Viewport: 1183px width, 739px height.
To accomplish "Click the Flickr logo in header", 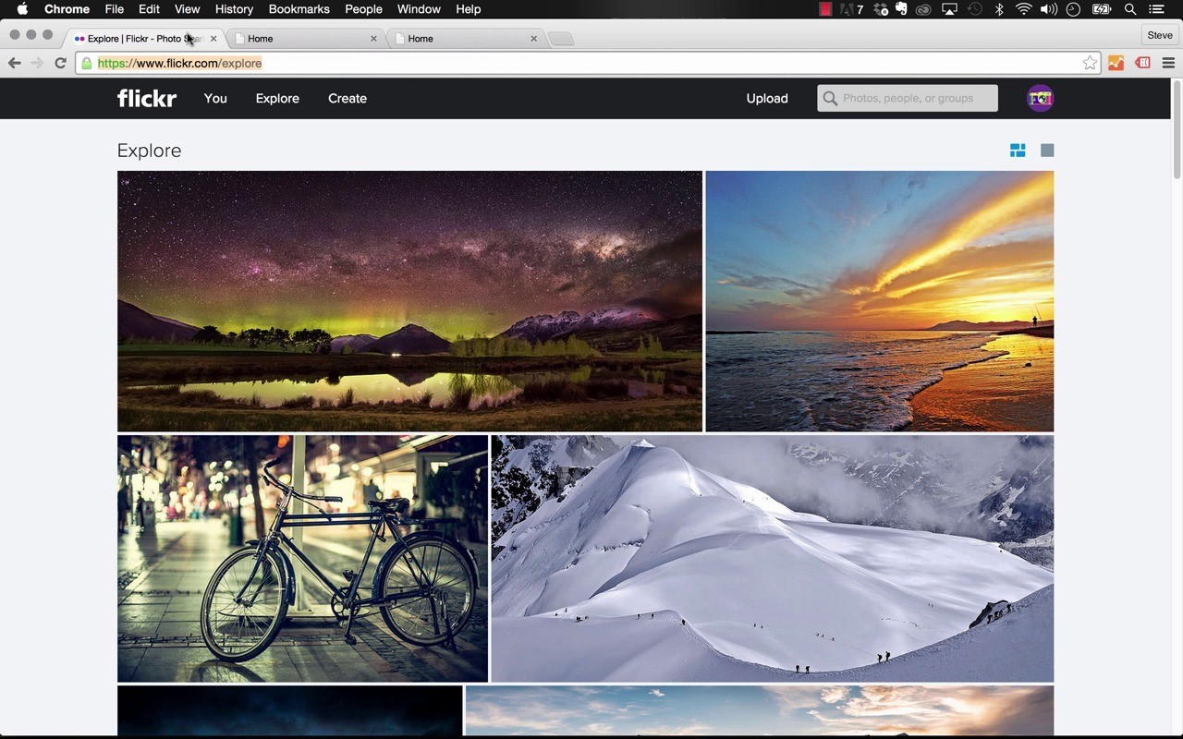I will pyautogui.click(x=147, y=98).
